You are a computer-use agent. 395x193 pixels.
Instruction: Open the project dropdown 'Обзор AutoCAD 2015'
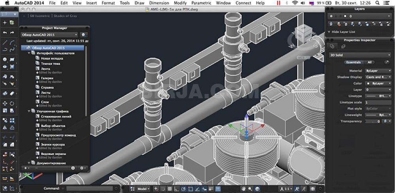point(49,35)
